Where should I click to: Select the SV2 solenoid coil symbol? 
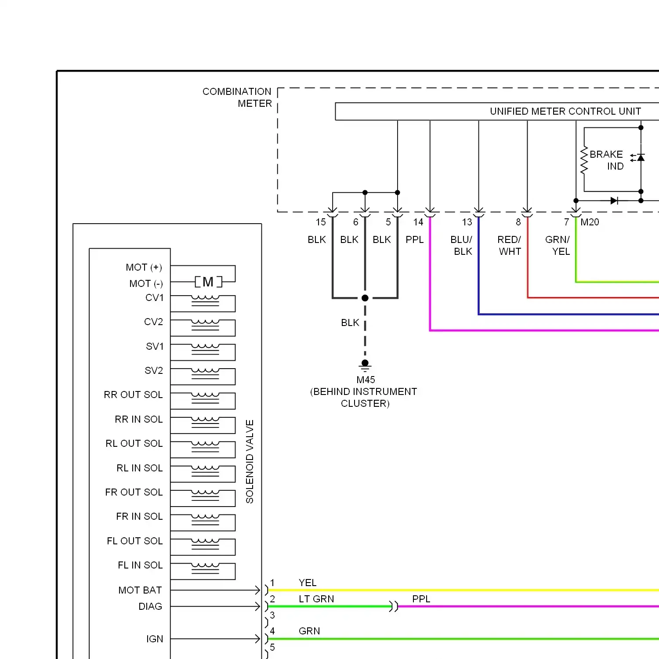coord(205,373)
